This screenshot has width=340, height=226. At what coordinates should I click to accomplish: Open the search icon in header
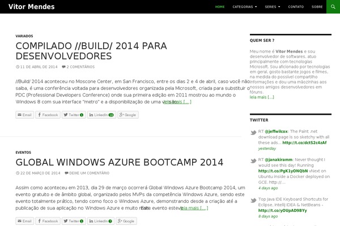(x=333, y=7)
